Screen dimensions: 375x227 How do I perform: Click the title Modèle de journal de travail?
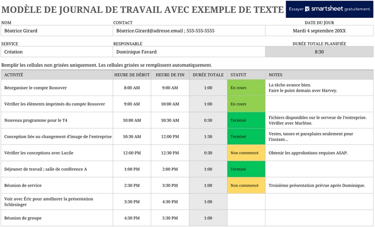pyautogui.click(x=142, y=9)
